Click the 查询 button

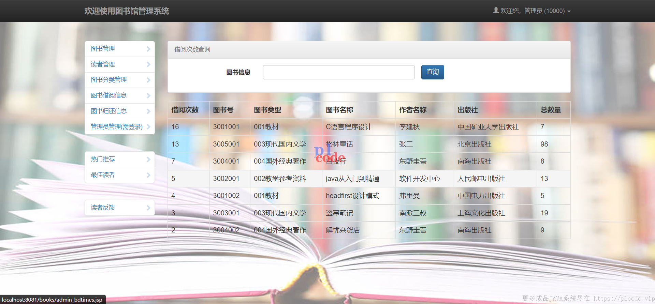[433, 72]
